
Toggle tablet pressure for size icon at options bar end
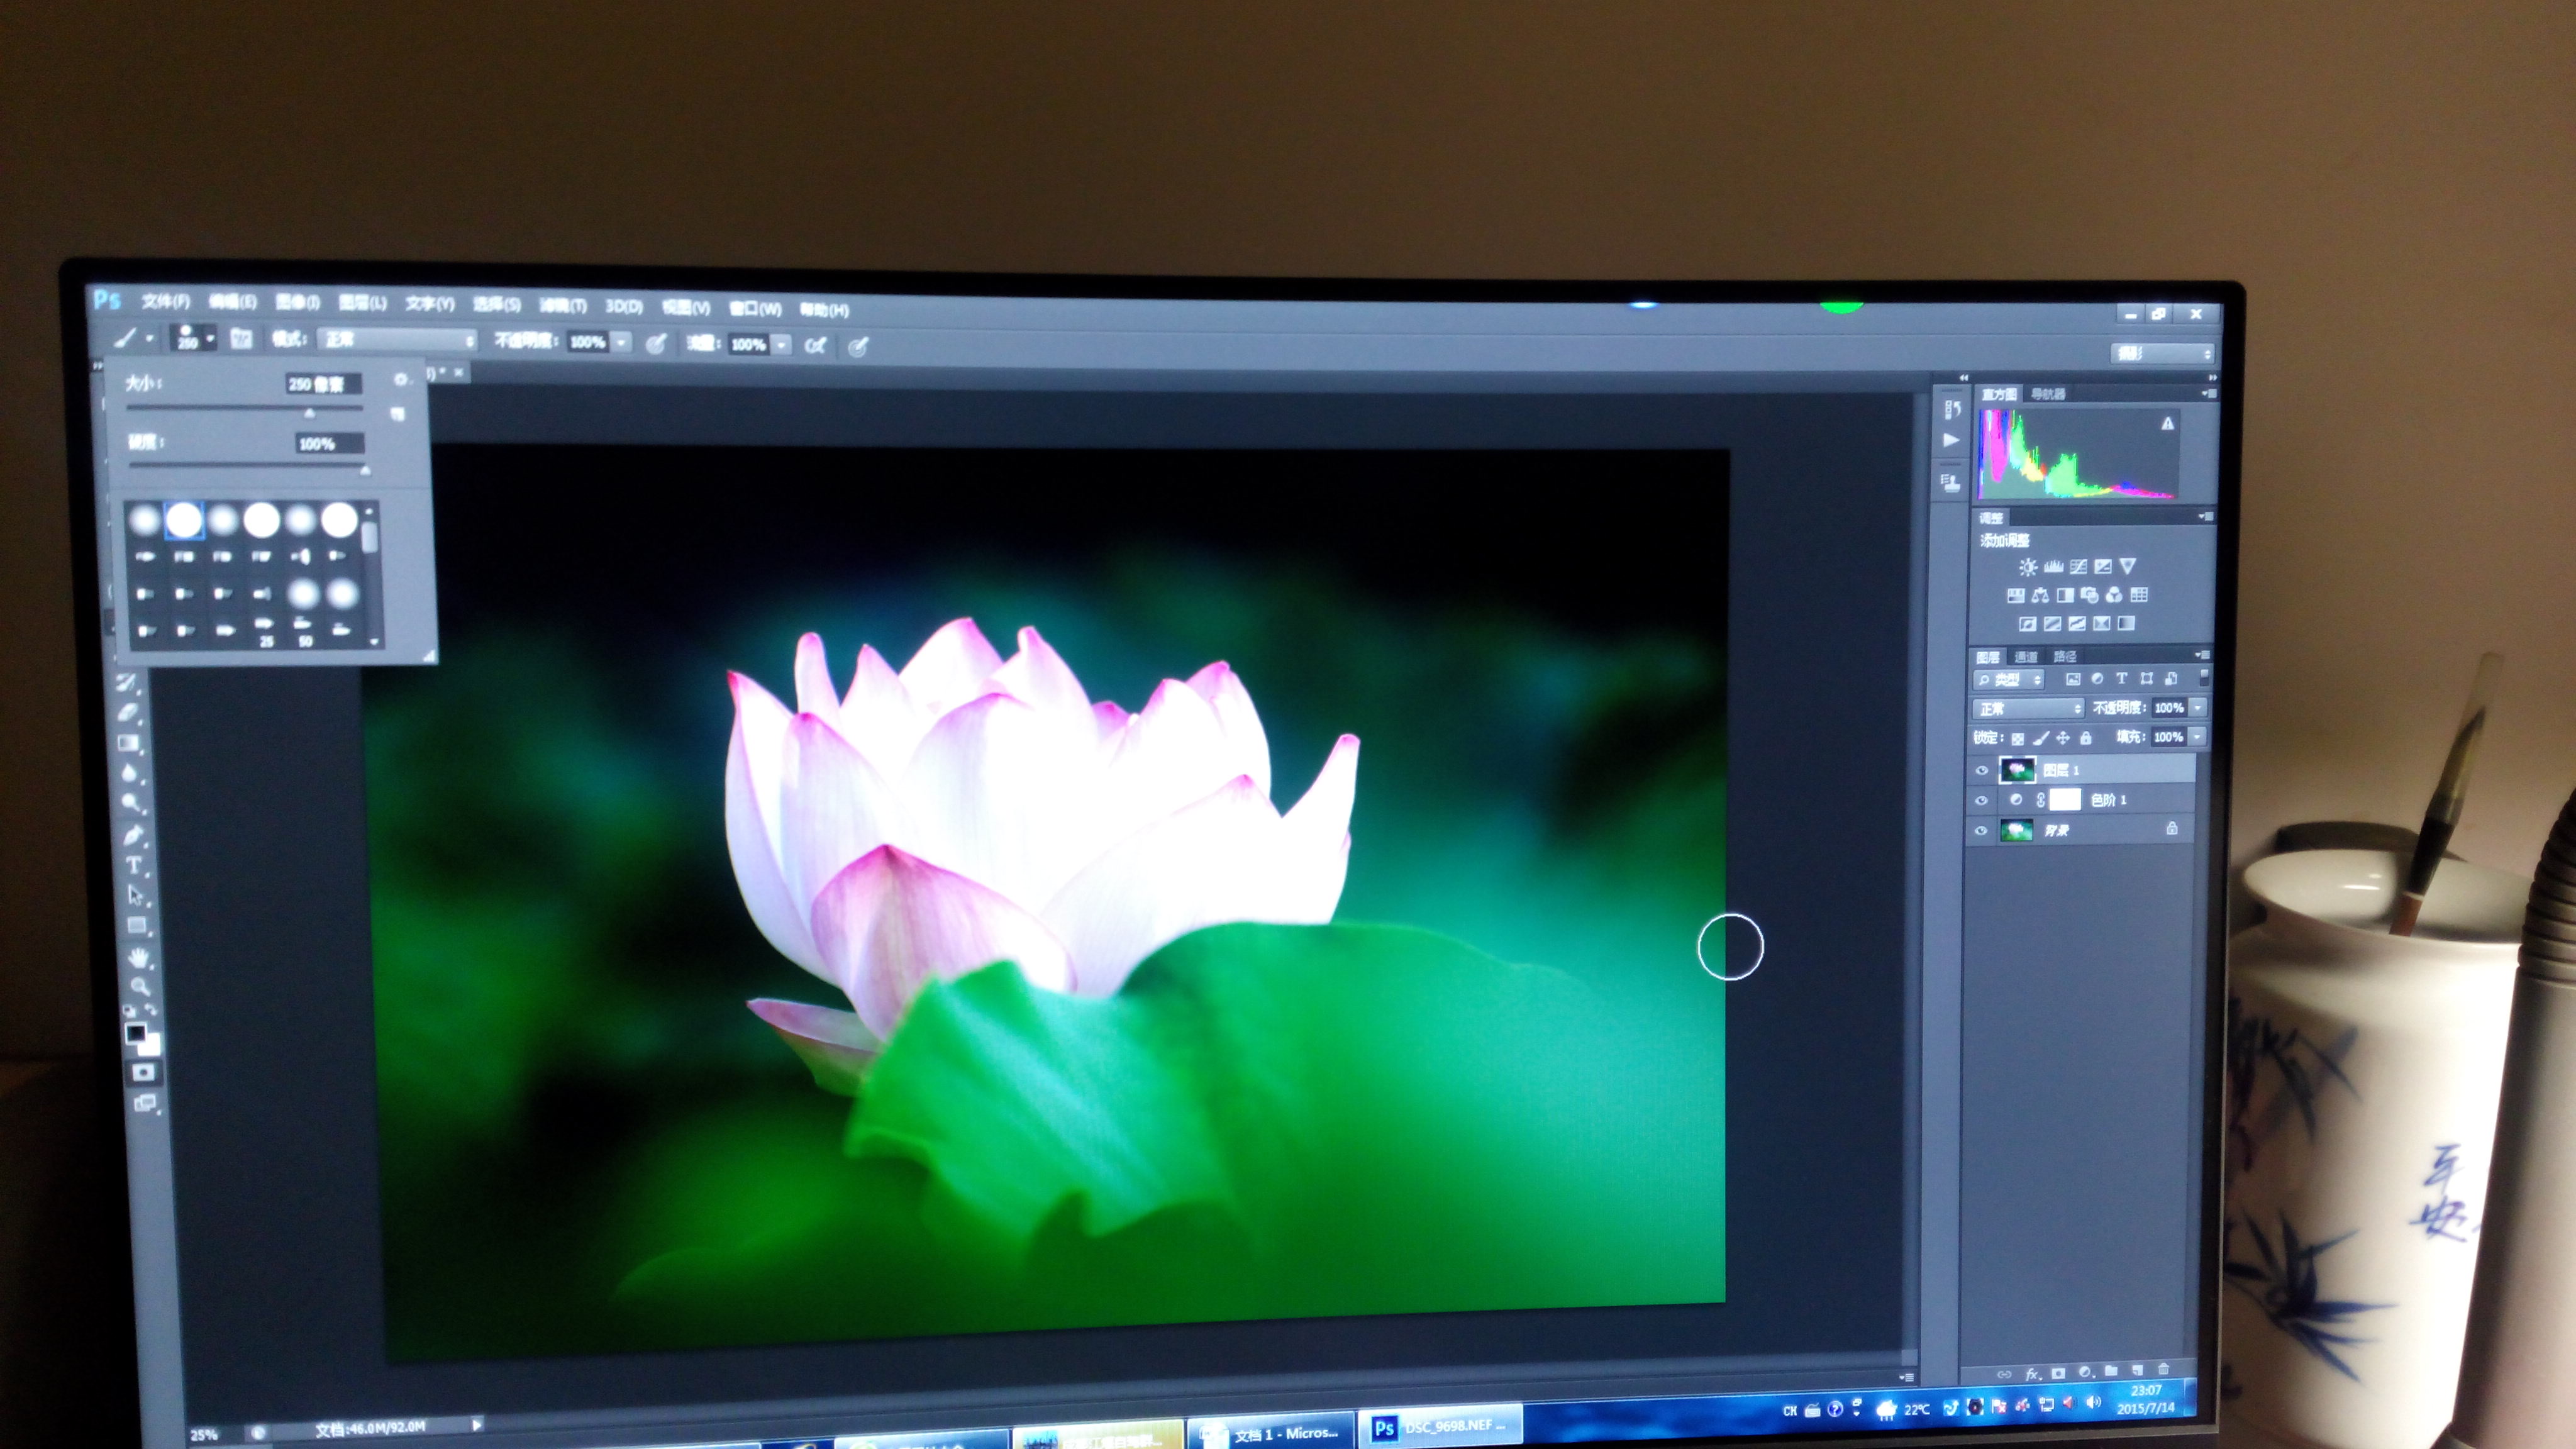pos(858,347)
